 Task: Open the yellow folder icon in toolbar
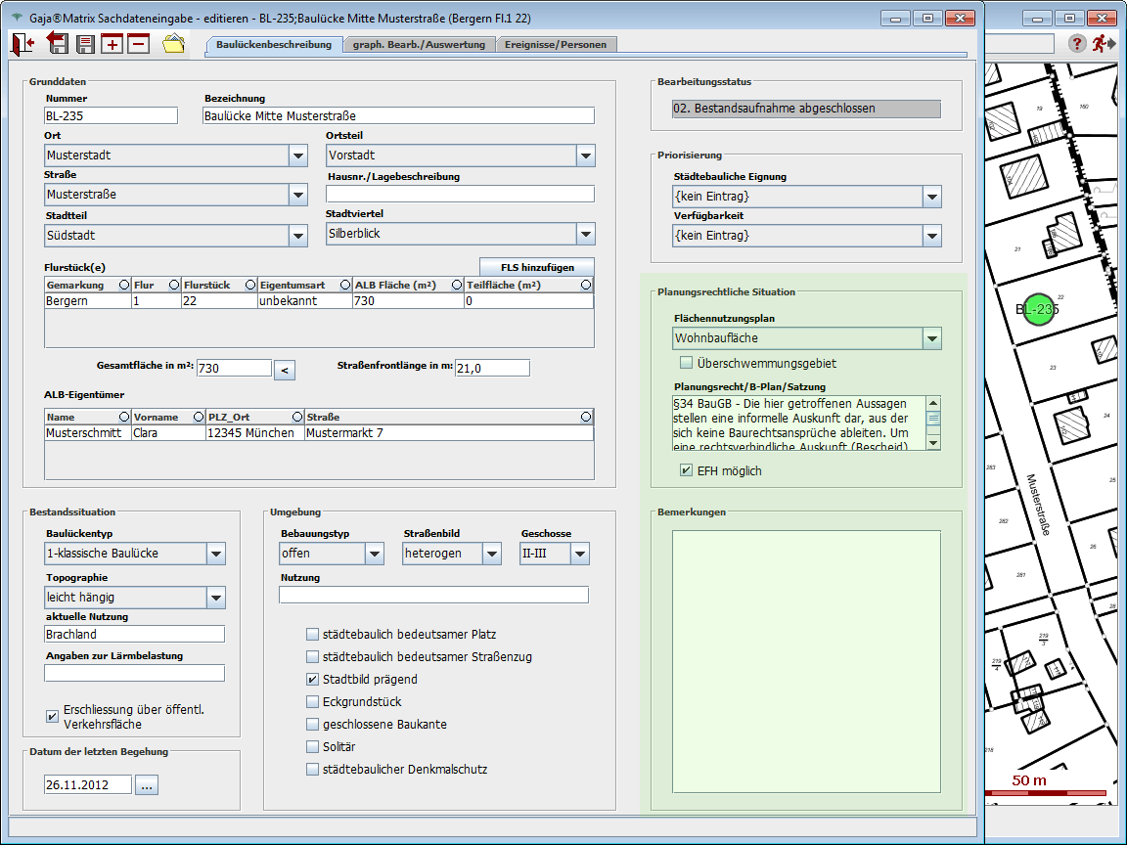[x=173, y=43]
